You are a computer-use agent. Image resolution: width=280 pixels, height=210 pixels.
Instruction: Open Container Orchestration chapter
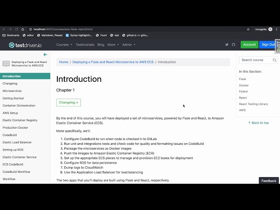pos(19,105)
